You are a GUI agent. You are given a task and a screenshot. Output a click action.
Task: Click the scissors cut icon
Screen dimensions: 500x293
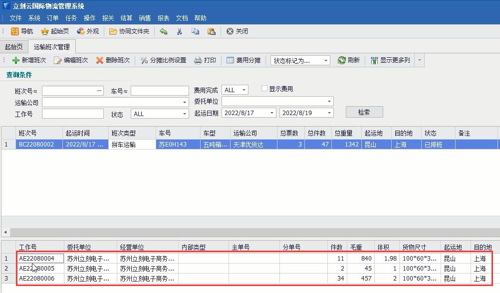tap(179, 31)
